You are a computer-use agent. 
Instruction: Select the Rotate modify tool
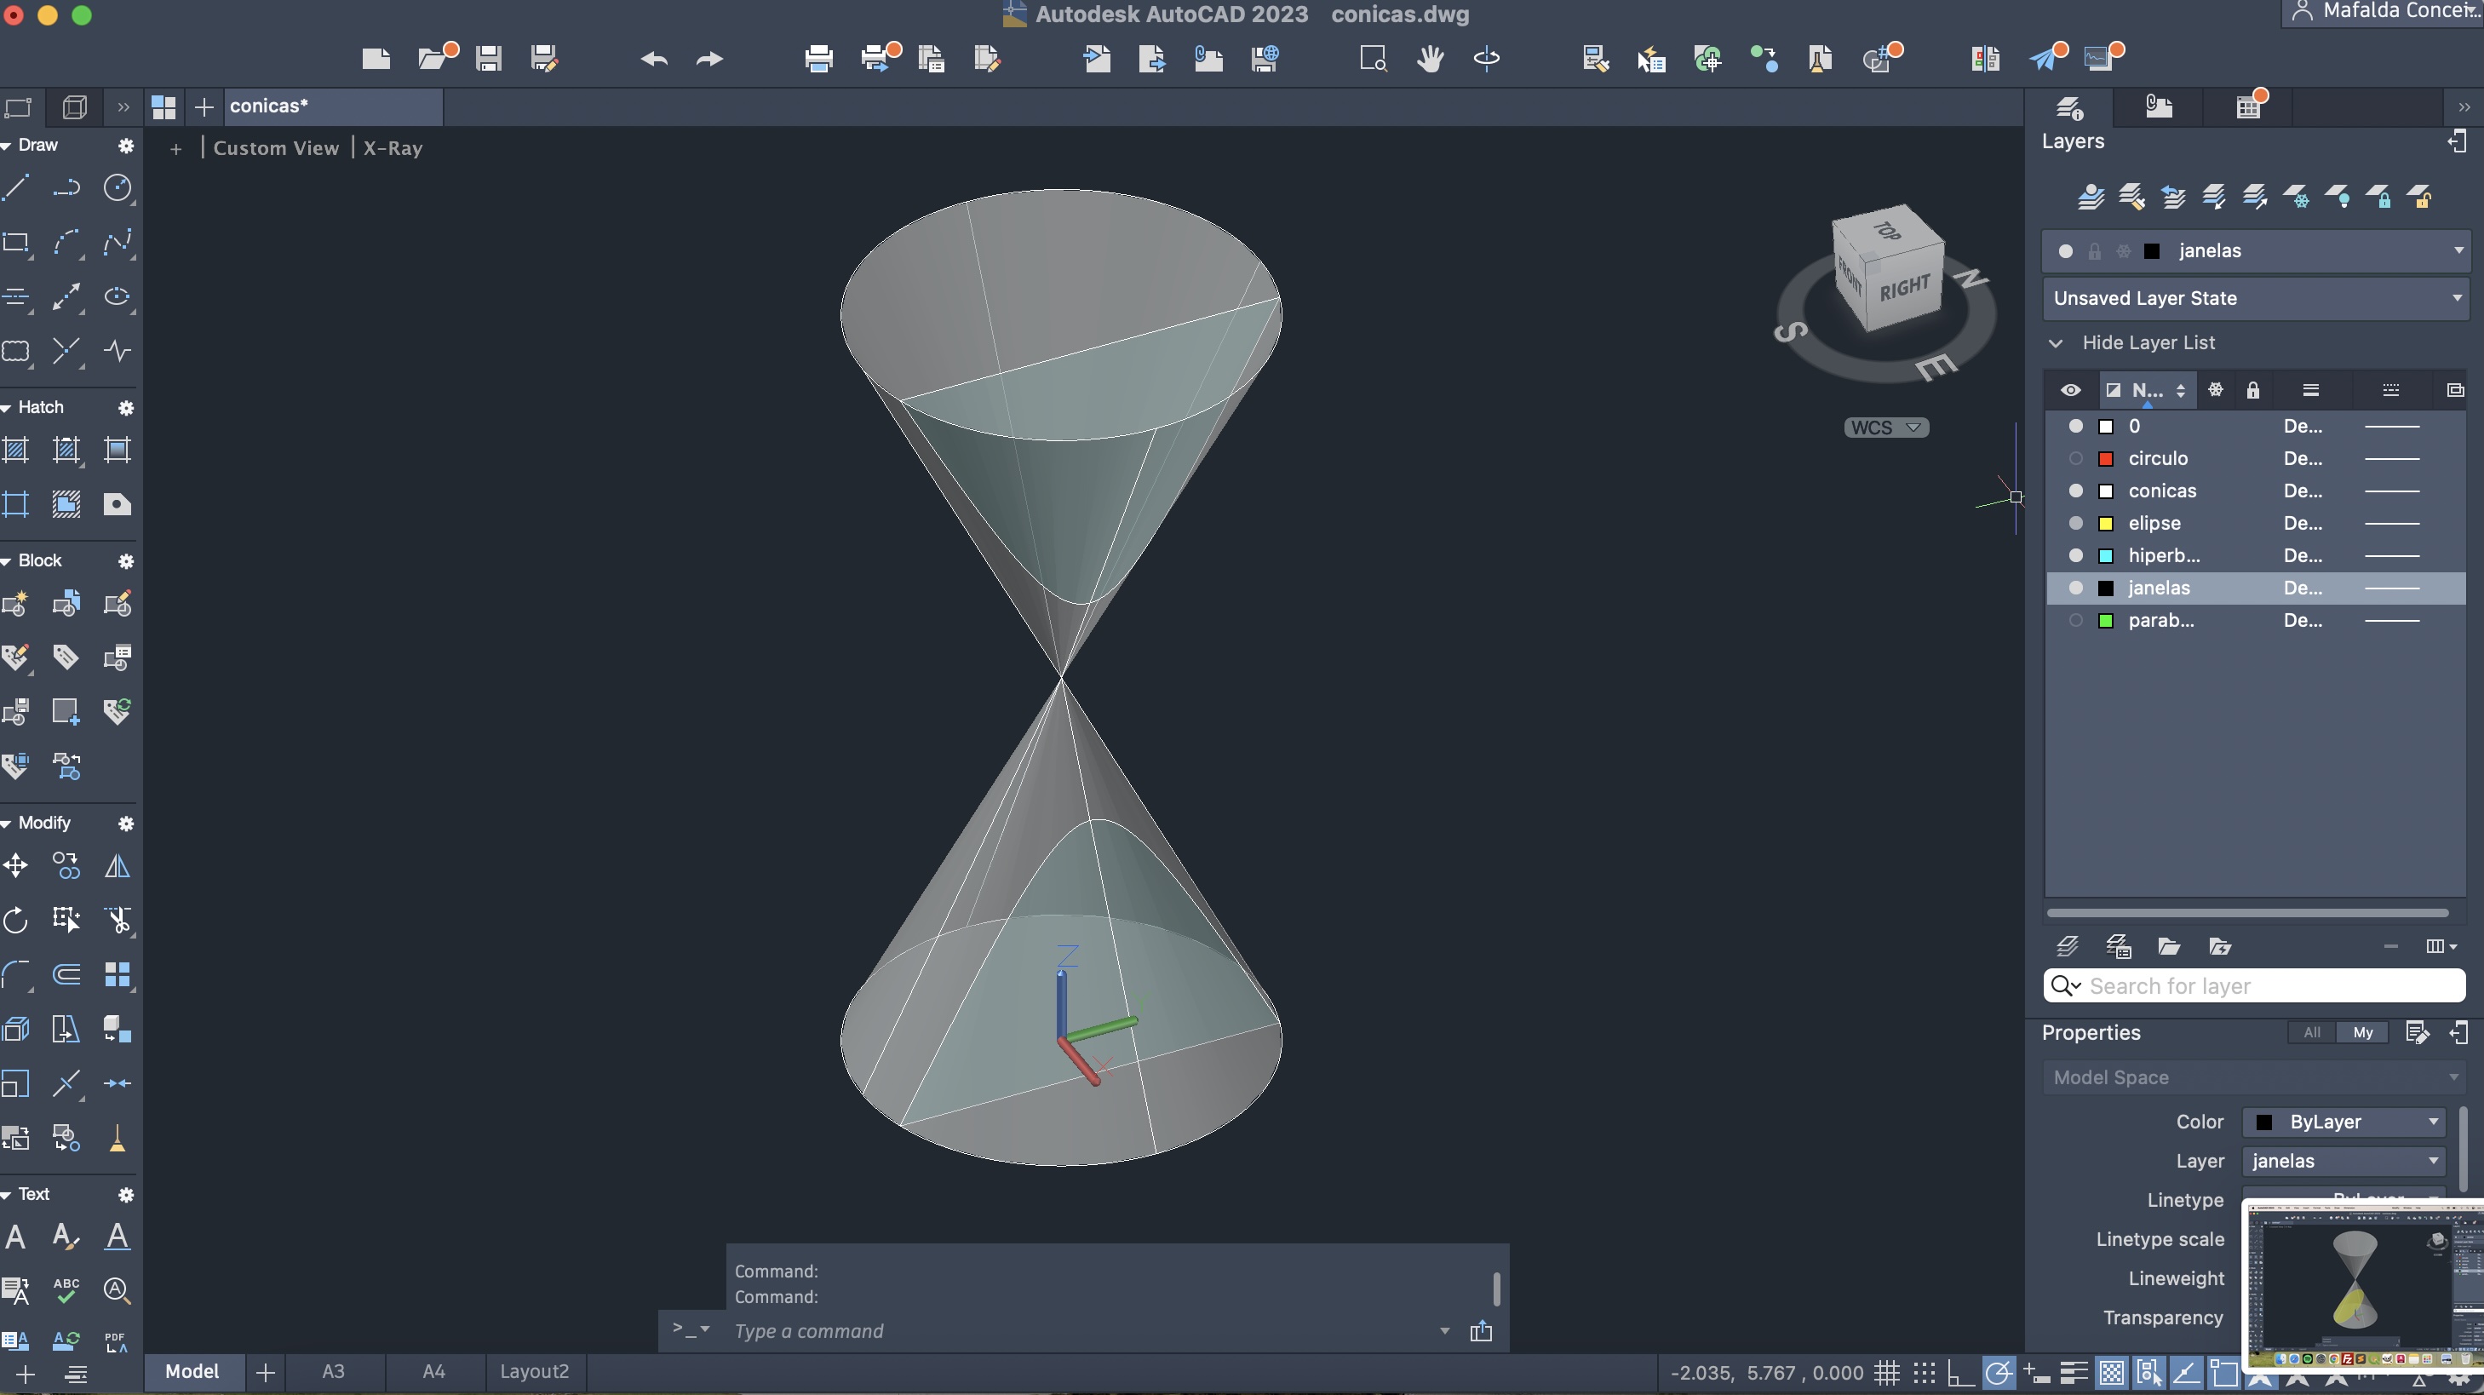pos(16,920)
